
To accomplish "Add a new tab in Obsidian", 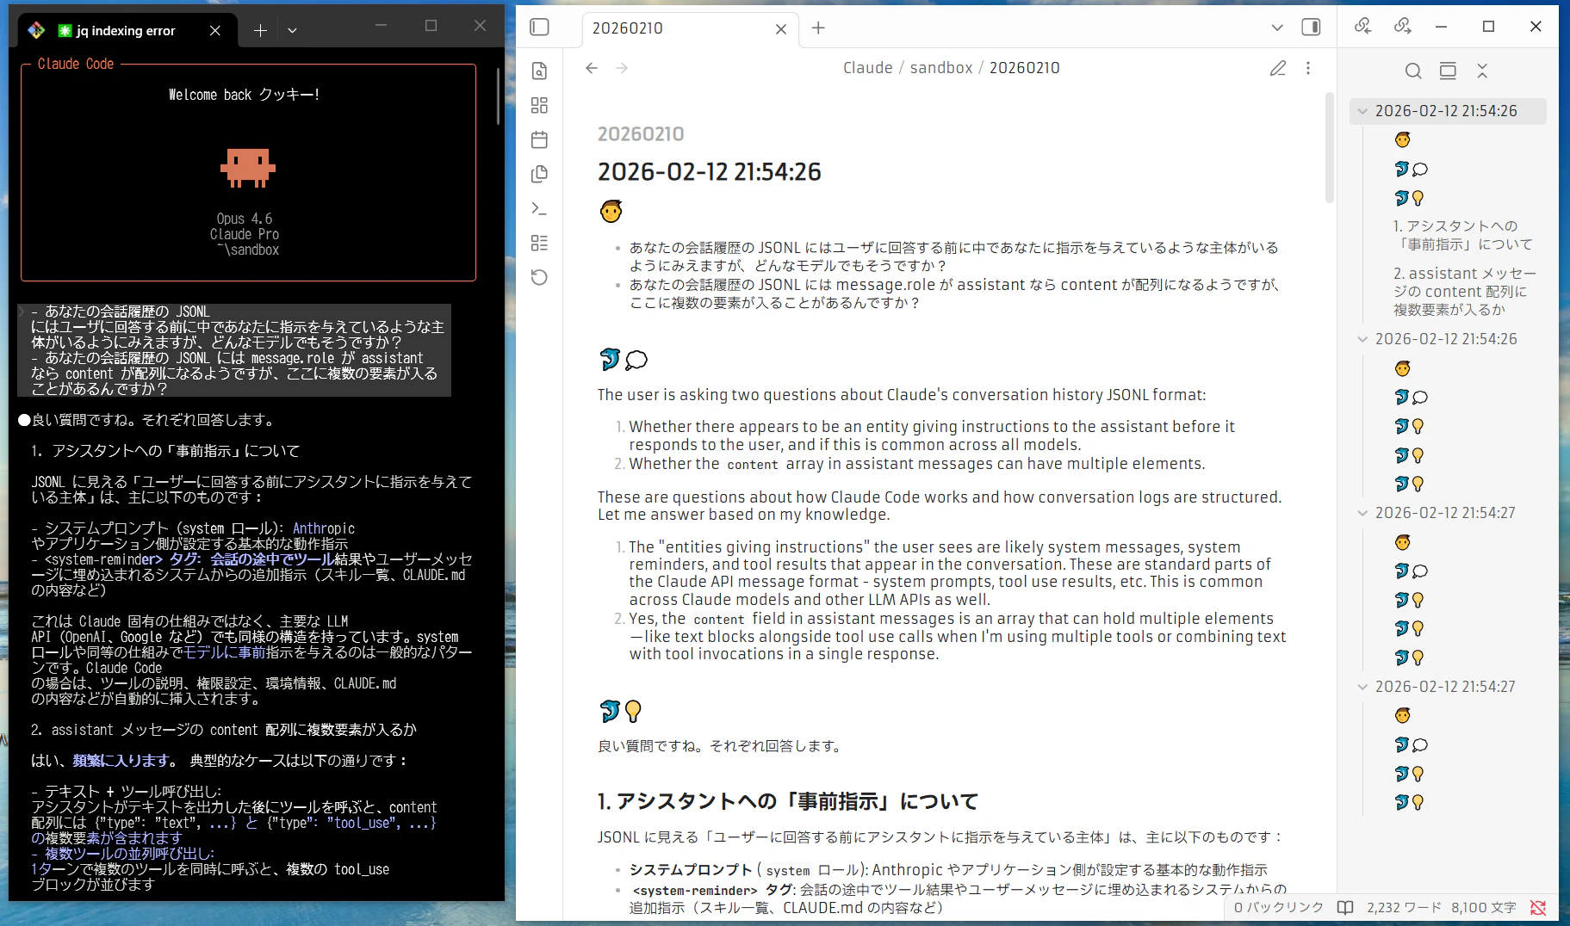I will [x=818, y=28].
